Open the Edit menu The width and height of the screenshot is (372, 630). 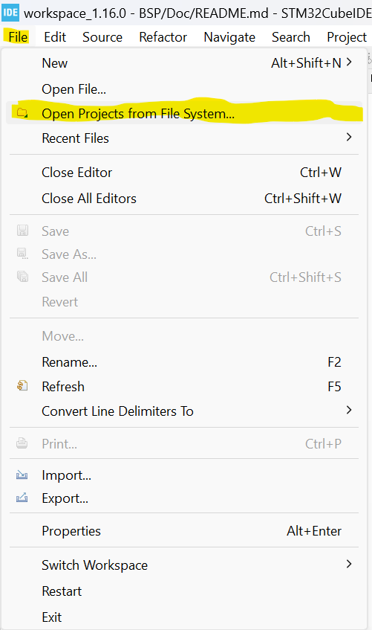(55, 37)
